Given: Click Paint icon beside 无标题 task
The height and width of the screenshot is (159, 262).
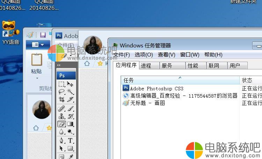Looking at the screenshot, I should (126, 103).
